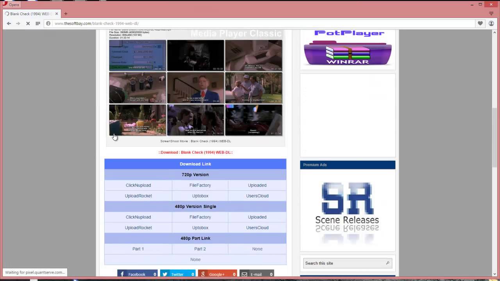Open 720p FileFactory link
The height and width of the screenshot is (281, 500).
tap(200, 185)
